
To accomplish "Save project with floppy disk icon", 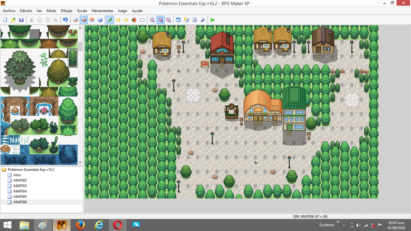I will [x=21, y=20].
